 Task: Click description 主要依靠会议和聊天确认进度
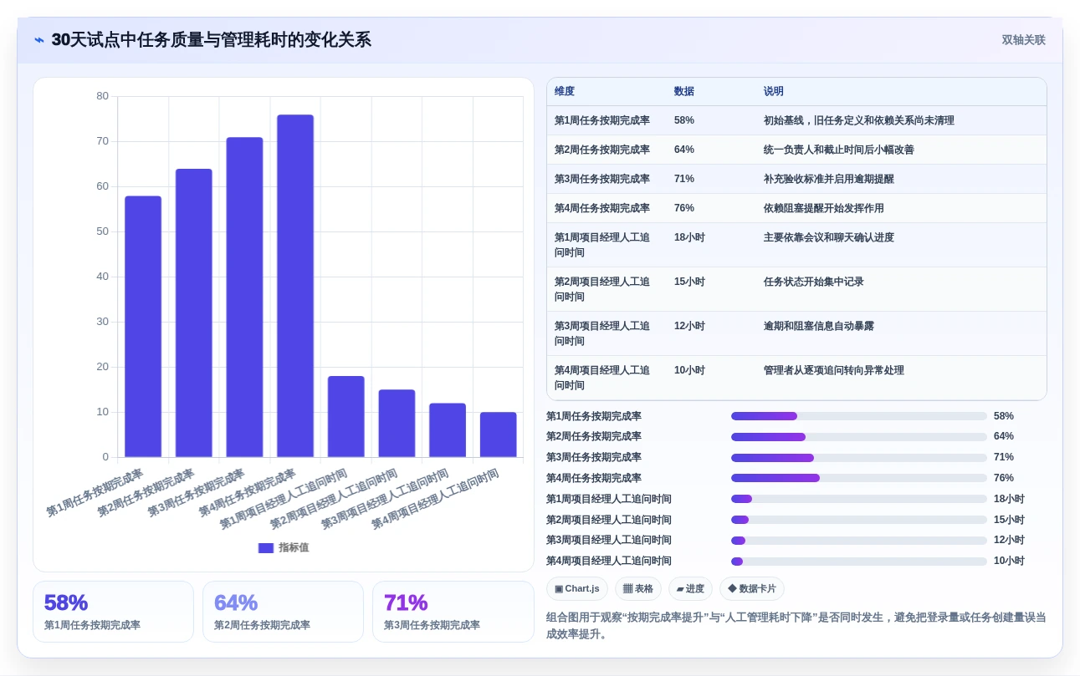point(829,237)
